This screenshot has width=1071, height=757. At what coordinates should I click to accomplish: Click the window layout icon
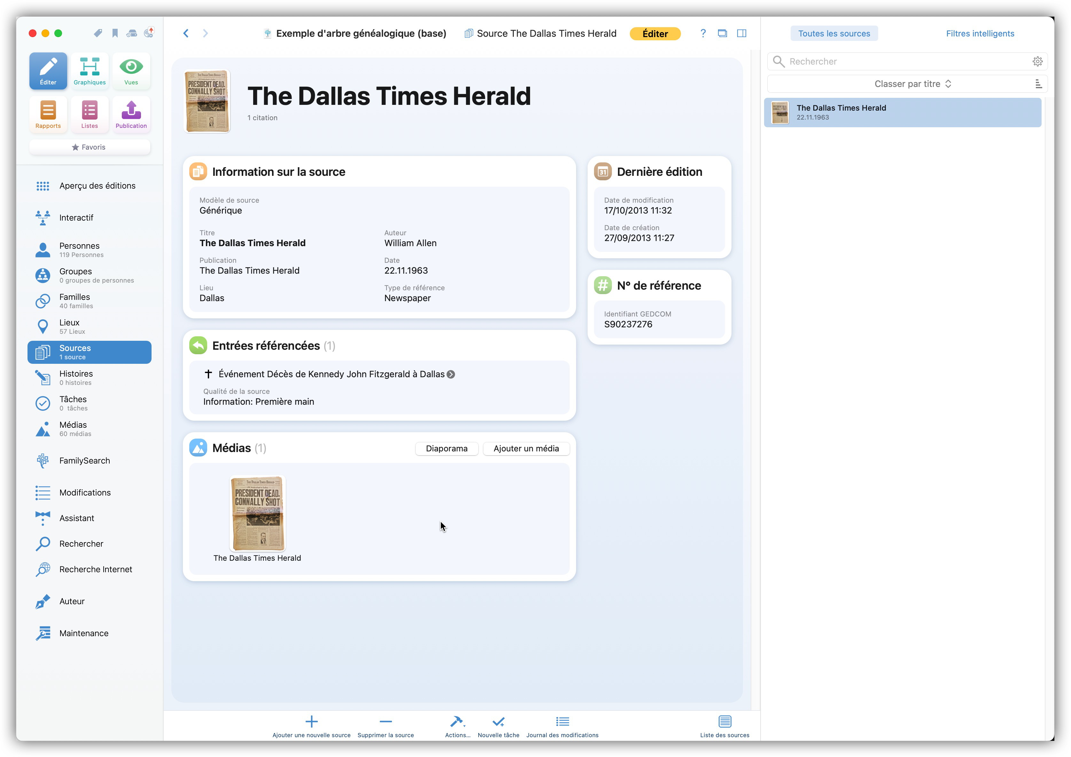point(722,33)
